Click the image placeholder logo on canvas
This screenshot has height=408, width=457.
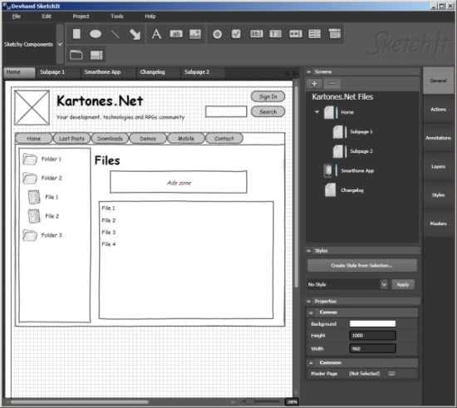pyautogui.click(x=32, y=107)
